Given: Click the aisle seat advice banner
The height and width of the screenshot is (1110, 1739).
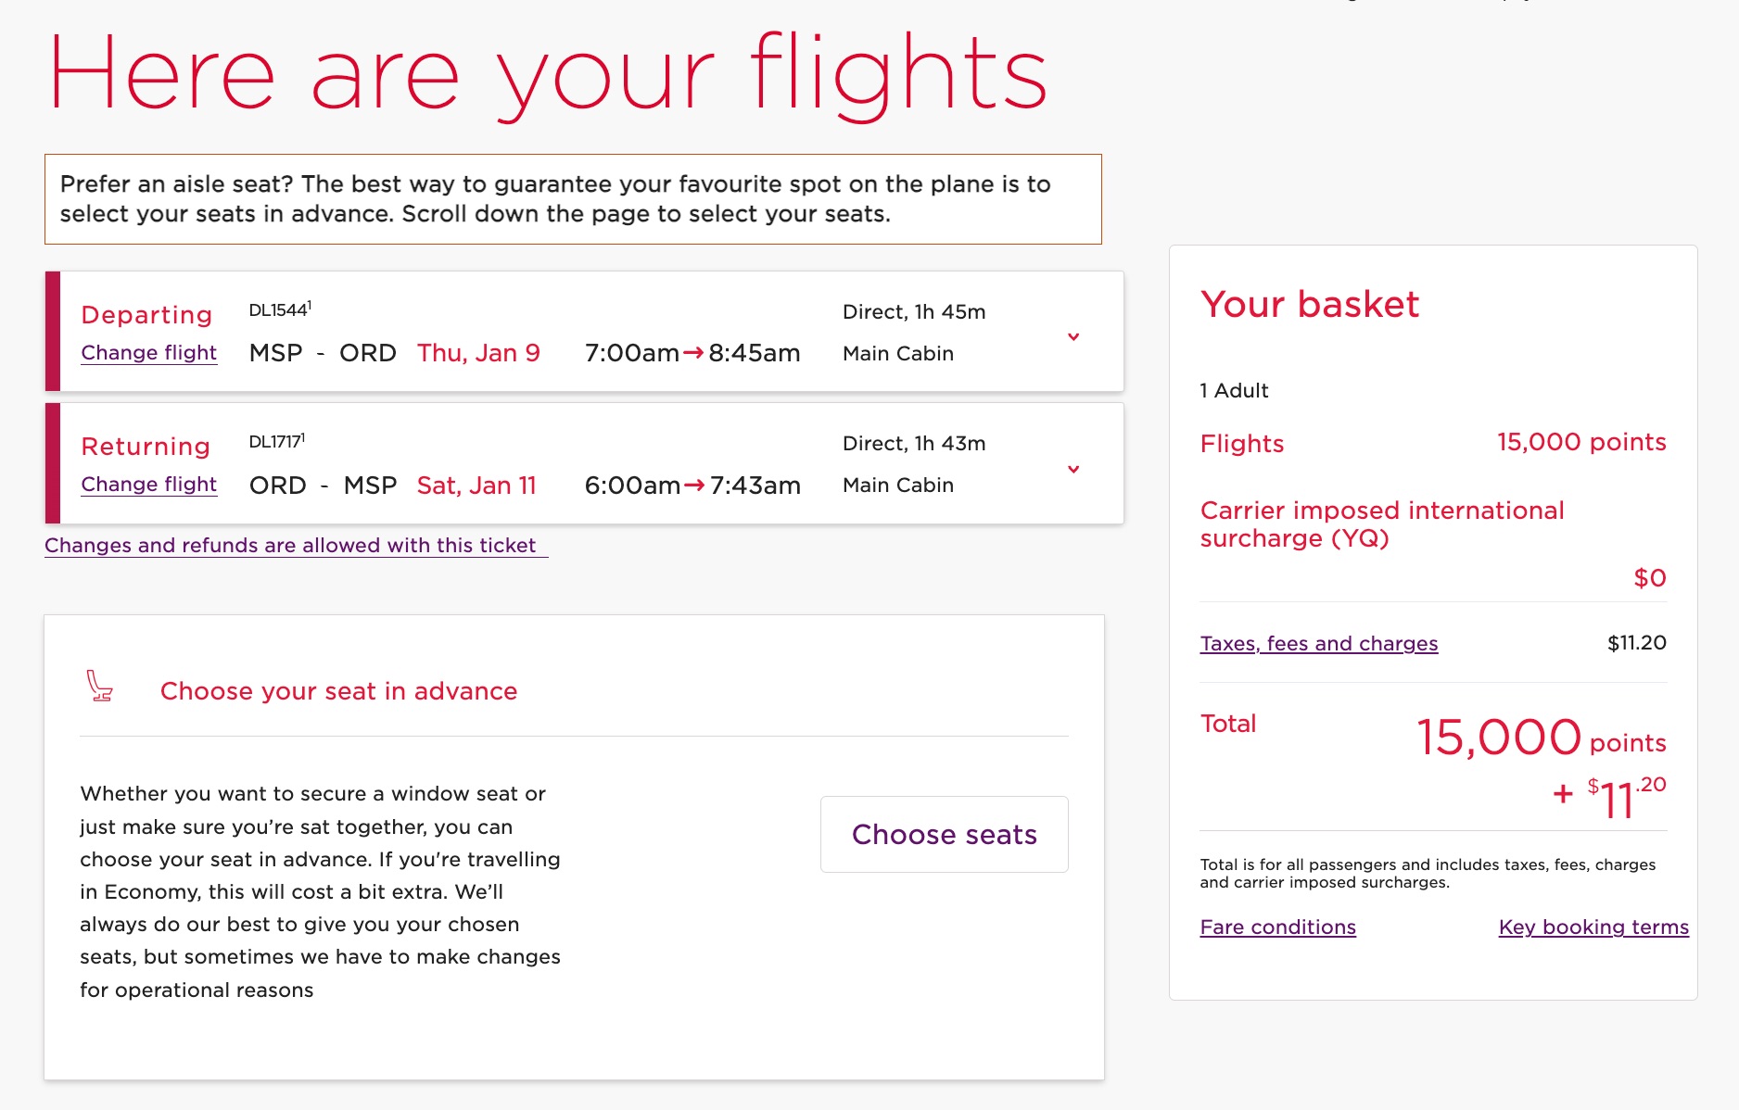Looking at the screenshot, I should tap(572, 198).
